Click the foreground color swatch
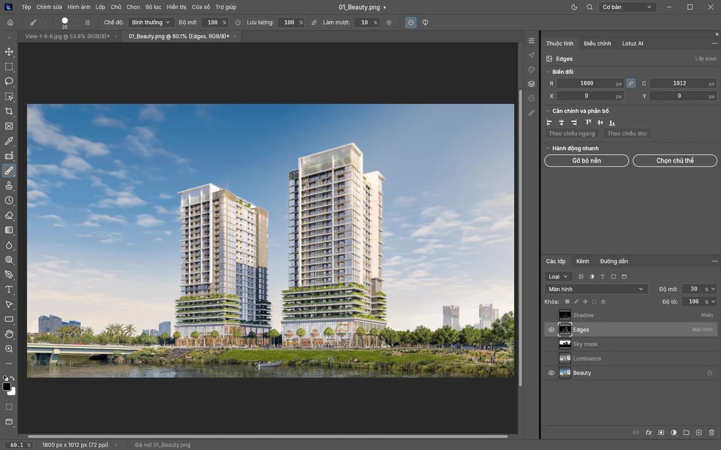The image size is (721, 450). tap(7, 387)
